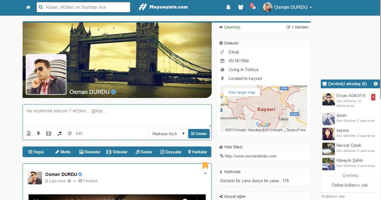Open chat settings gear icon
This screenshot has height=200, width=381.
click(376, 84)
